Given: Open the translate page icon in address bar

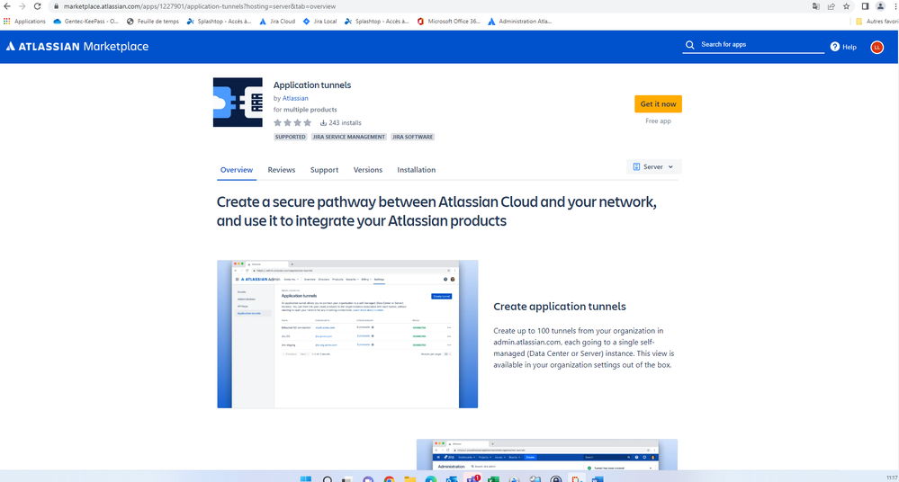Looking at the screenshot, I should 816,6.
